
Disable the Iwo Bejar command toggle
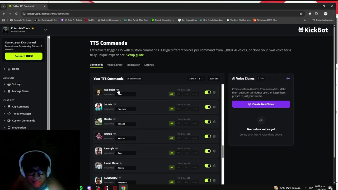point(208,92)
